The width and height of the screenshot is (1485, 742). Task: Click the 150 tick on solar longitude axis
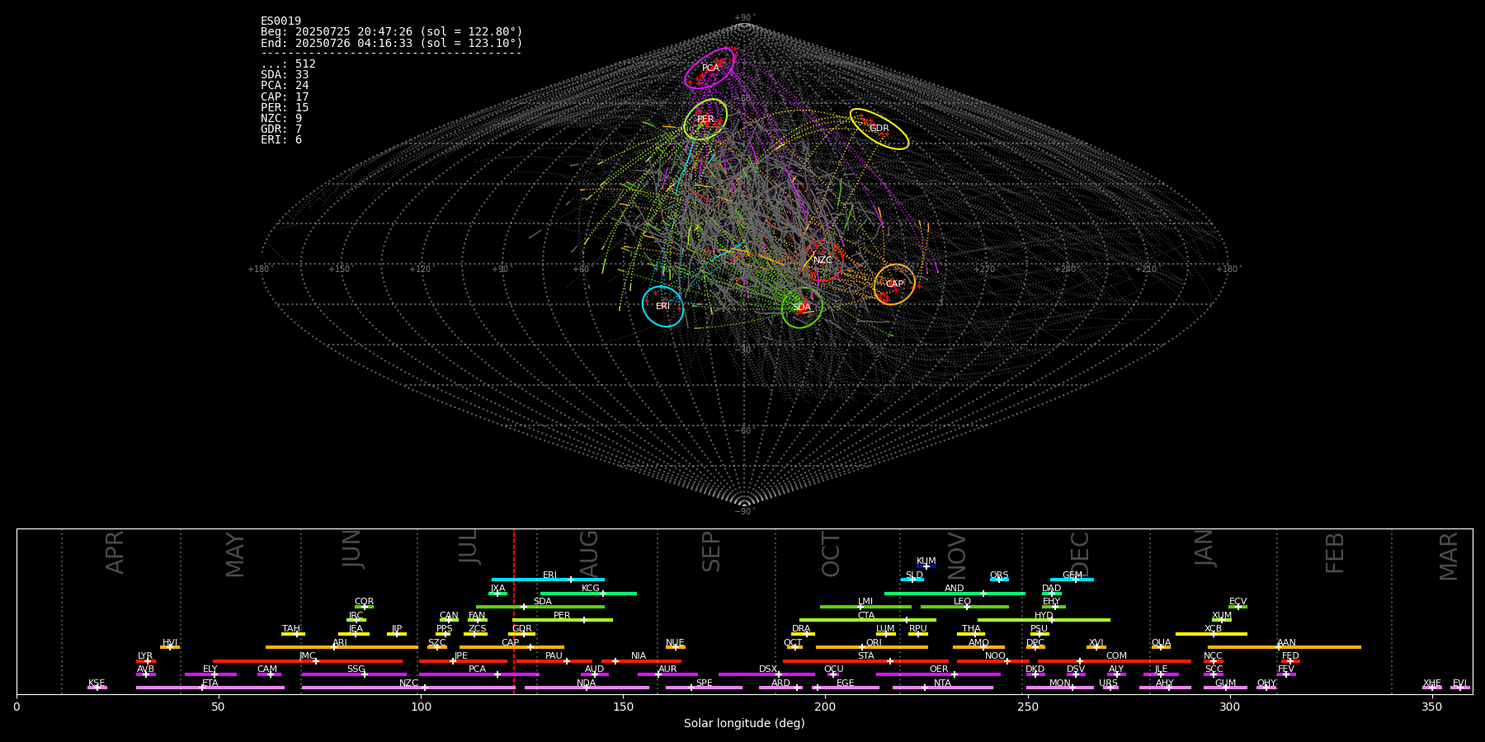pos(623,707)
